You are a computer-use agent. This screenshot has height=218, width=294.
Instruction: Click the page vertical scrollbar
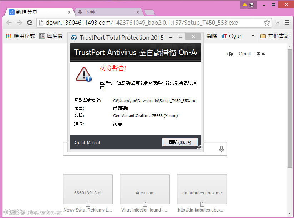click(x=290, y=108)
